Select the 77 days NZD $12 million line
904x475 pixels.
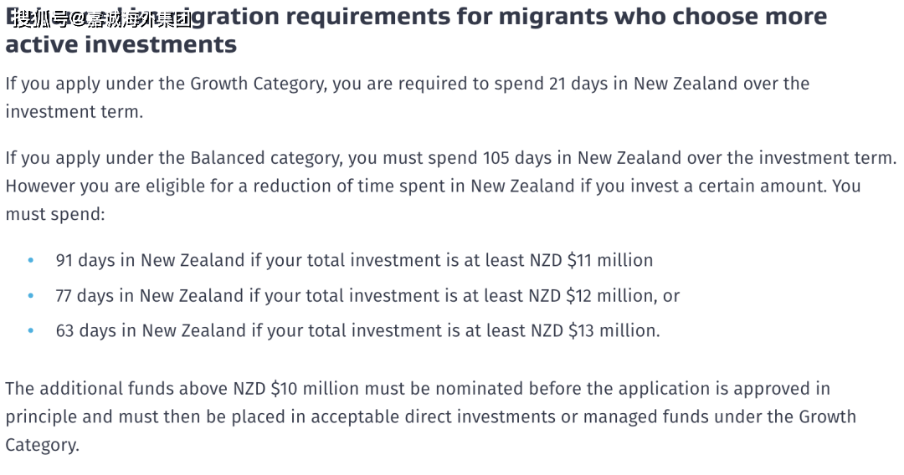click(367, 296)
